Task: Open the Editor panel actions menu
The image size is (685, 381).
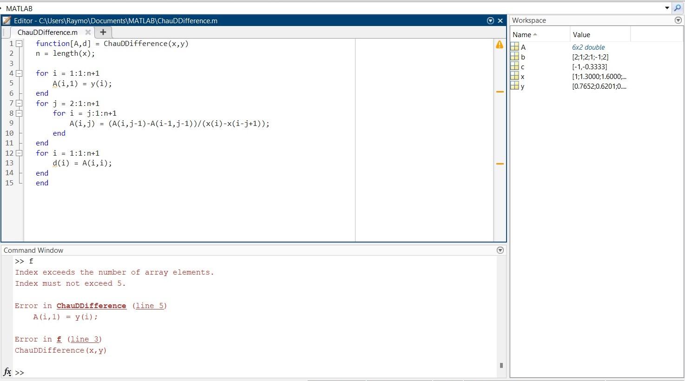Action: [490, 20]
